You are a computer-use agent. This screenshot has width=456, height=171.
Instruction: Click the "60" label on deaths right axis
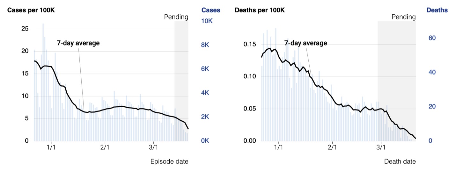(x=432, y=38)
